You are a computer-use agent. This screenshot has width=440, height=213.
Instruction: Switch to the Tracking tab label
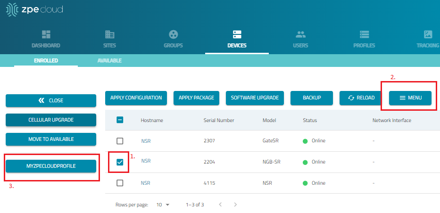[428, 45]
